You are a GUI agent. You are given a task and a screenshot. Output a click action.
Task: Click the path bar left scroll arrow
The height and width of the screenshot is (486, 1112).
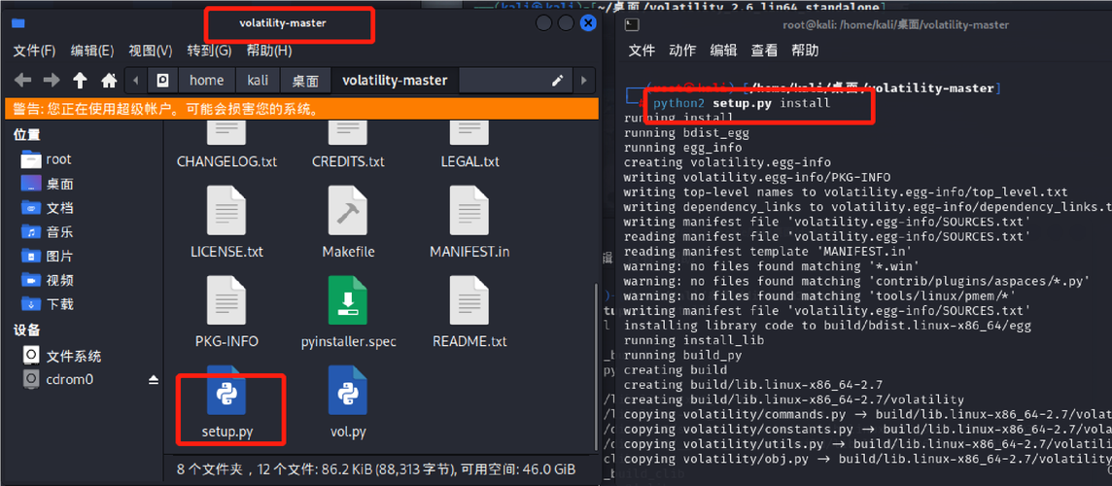135,80
